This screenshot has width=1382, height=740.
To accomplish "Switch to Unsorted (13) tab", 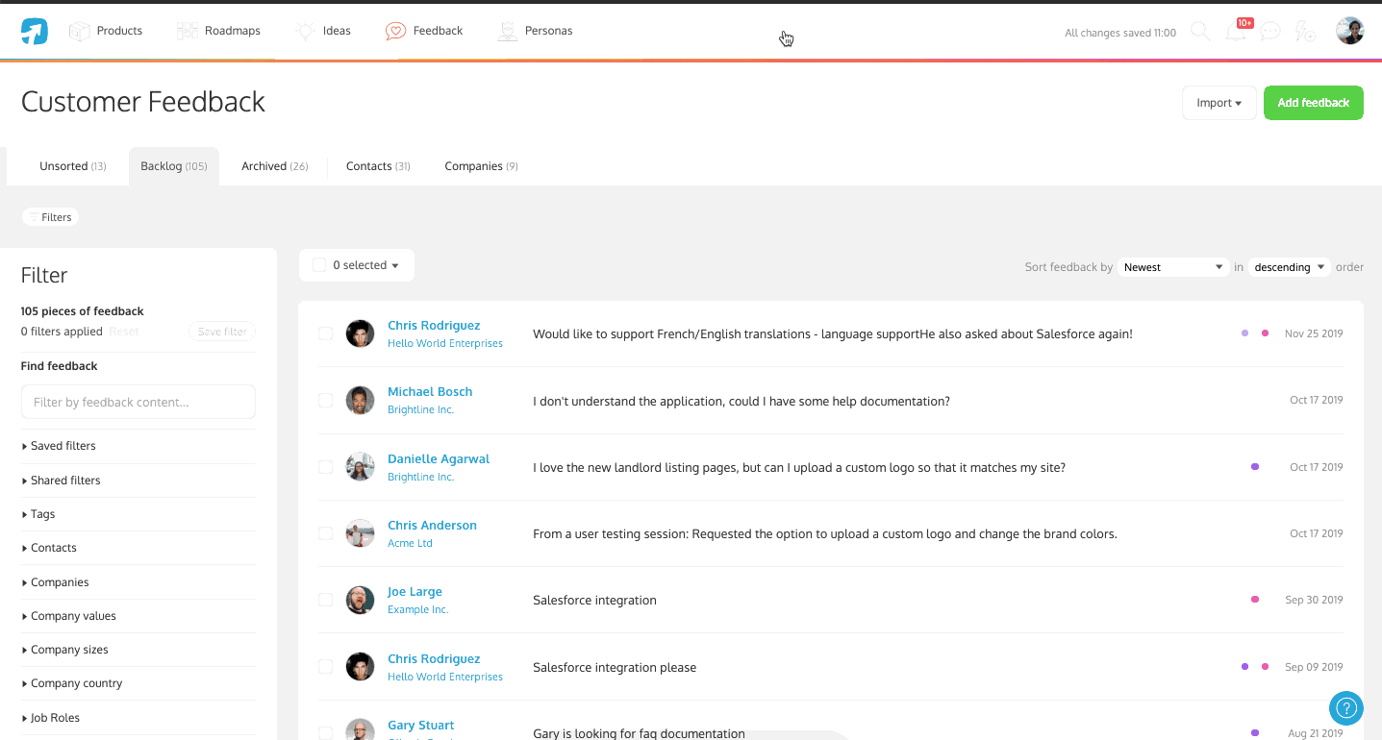I will [x=73, y=166].
